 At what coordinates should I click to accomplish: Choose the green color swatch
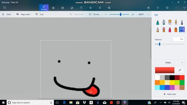(x=182, y=83)
